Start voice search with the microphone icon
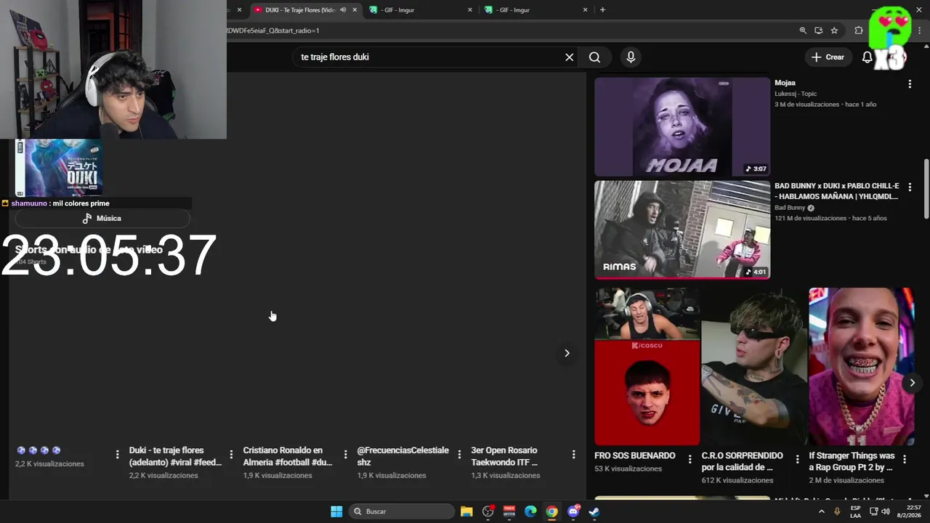 pos(631,57)
